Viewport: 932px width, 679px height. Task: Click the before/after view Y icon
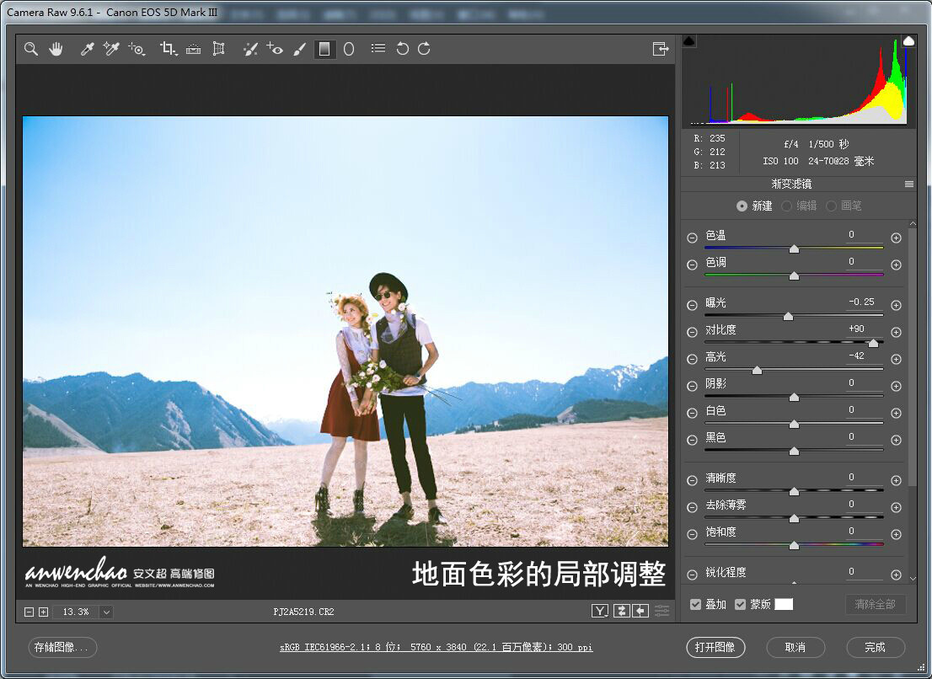coord(600,611)
